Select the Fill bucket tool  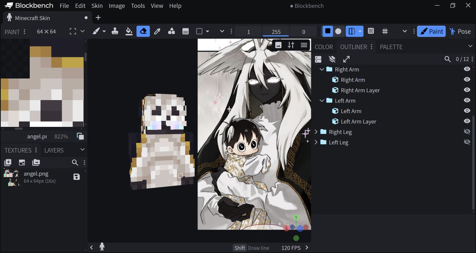129,31
